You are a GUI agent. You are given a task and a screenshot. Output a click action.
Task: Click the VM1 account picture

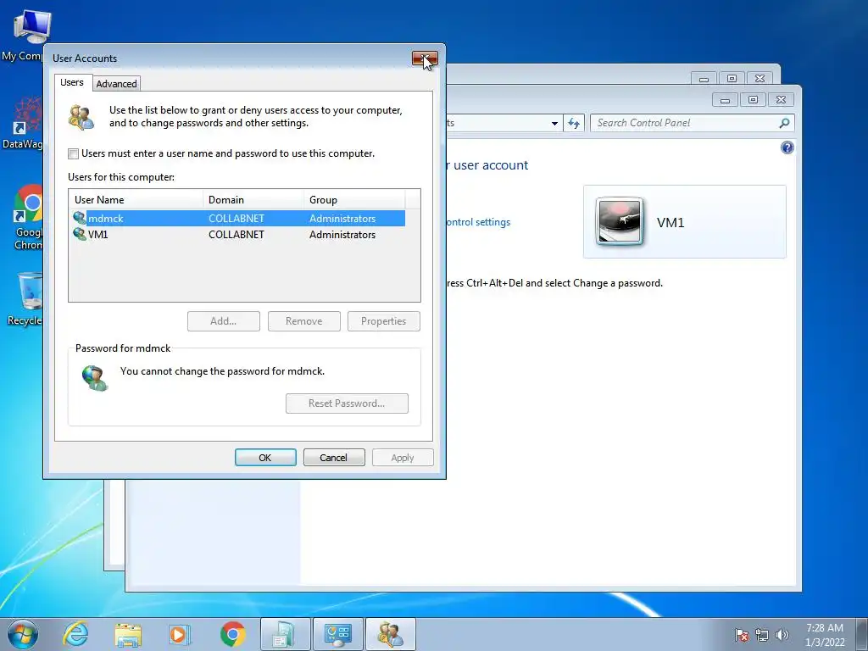tap(619, 221)
